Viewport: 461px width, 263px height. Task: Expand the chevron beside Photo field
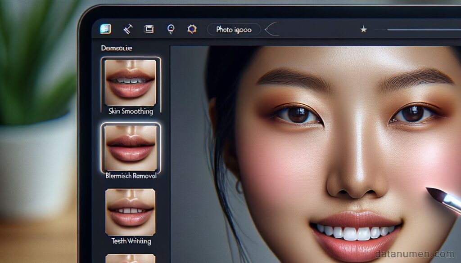271,29
